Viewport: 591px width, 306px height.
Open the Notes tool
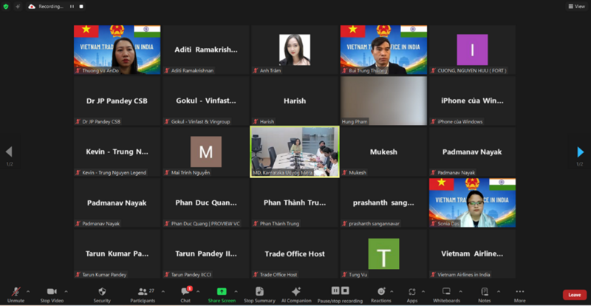[x=484, y=293]
